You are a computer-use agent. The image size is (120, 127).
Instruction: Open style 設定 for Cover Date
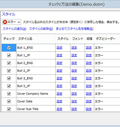[x=59, y=101]
